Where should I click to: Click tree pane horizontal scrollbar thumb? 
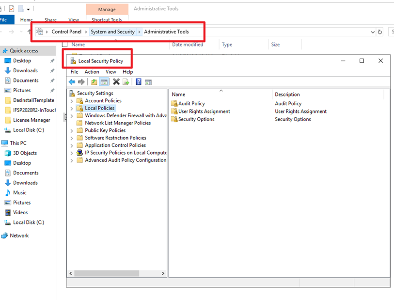point(107,273)
